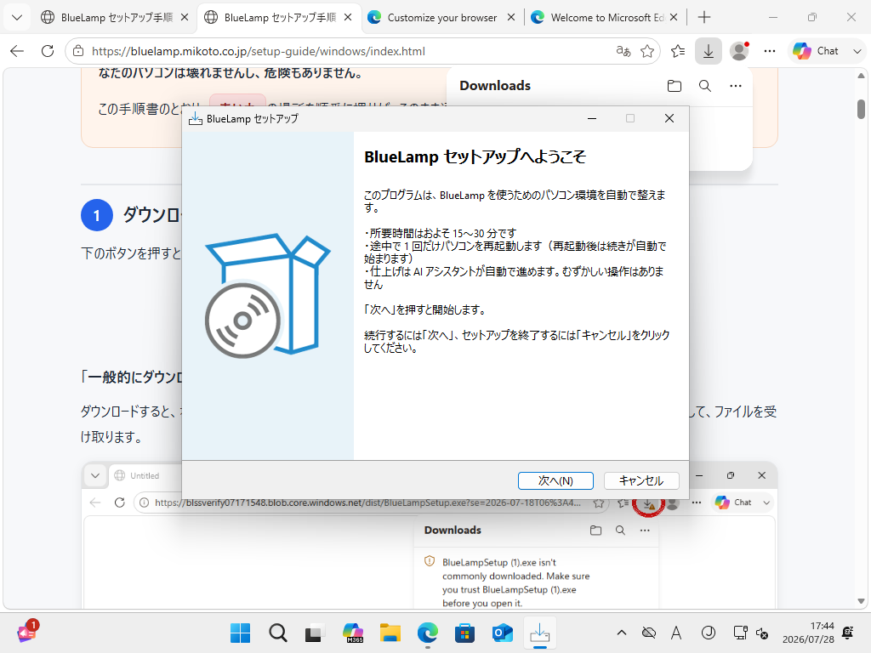Click the page vertical scrollbar thumb

click(861, 109)
